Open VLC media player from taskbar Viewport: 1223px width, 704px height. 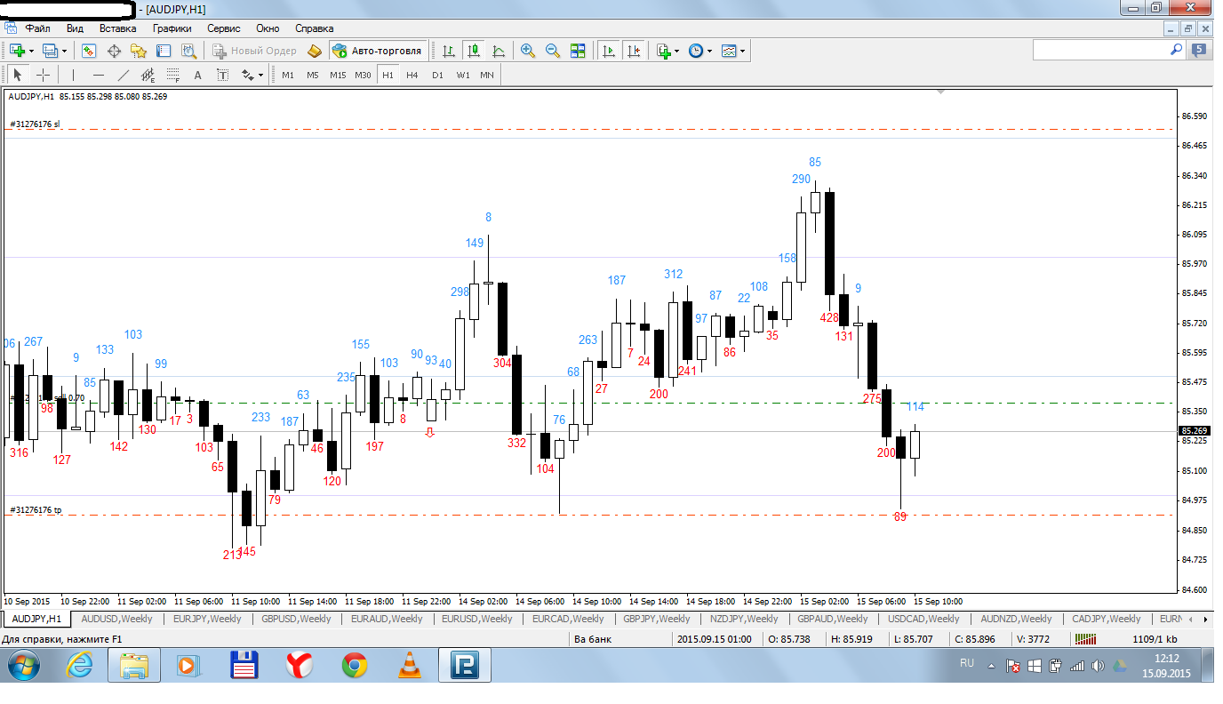[x=409, y=665]
